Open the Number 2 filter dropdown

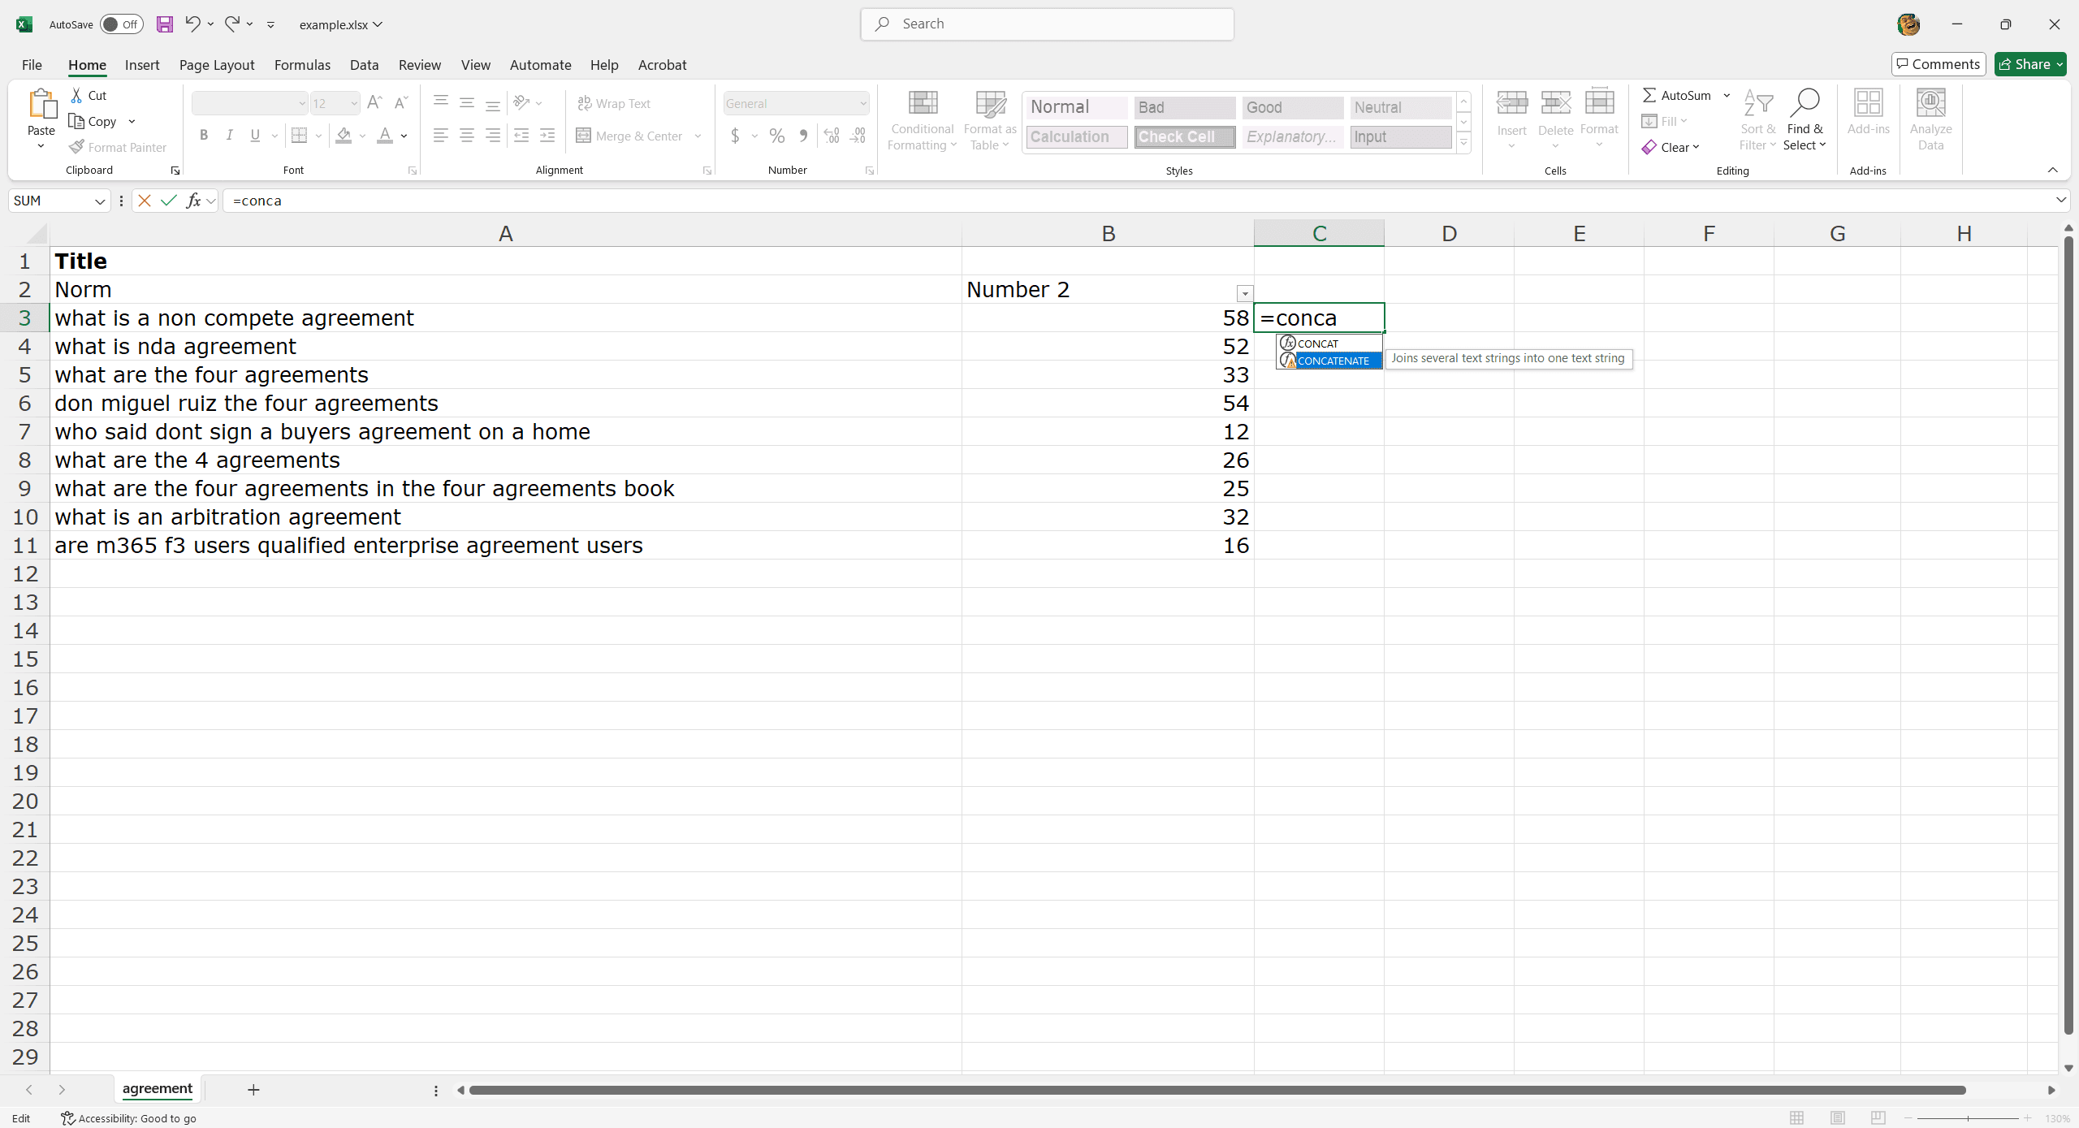1244,294
